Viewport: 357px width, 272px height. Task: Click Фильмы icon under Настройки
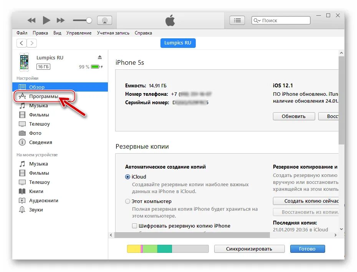point(22,115)
